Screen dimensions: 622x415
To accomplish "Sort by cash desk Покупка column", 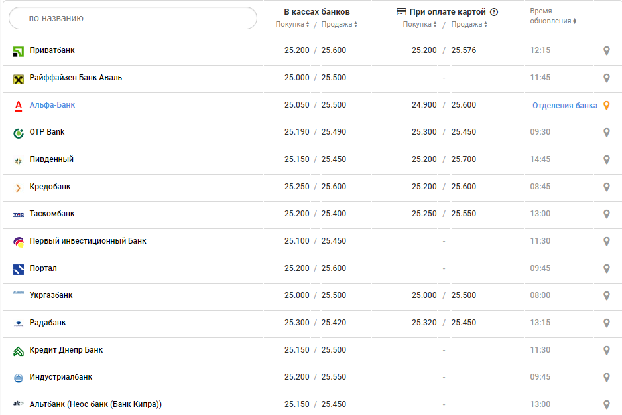I will pos(292,25).
